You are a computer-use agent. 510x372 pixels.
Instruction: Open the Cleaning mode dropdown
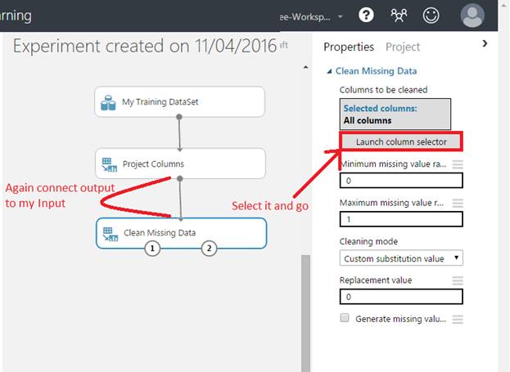point(401,258)
